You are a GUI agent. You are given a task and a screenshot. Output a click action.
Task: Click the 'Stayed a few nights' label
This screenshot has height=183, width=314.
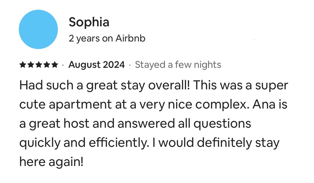(178, 65)
